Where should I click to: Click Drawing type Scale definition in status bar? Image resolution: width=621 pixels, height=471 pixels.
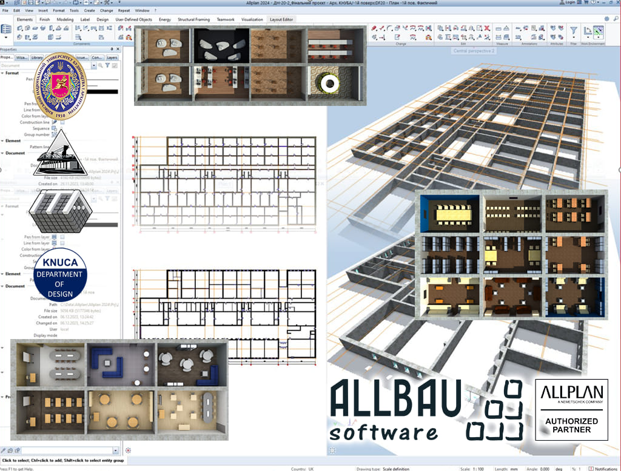[383, 469]
